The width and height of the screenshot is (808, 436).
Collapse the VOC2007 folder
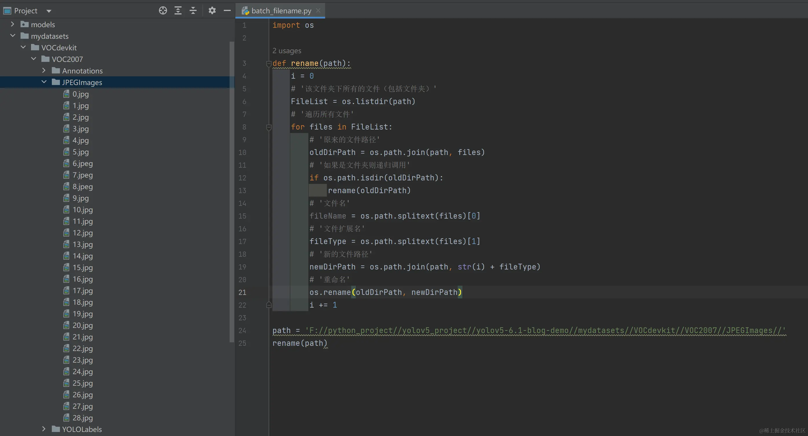34,59
